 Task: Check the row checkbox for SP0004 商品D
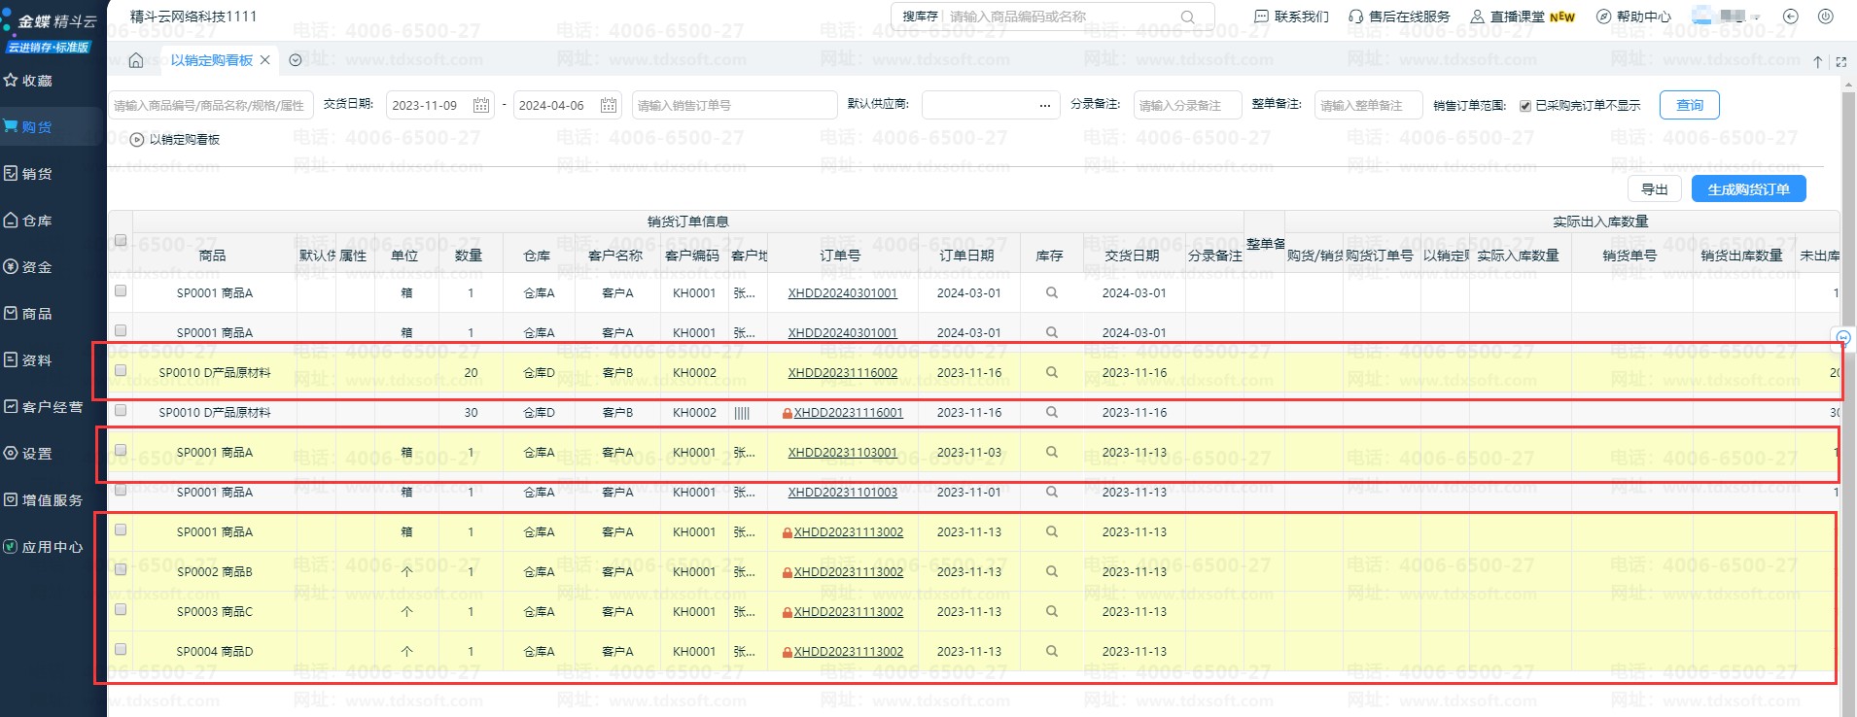[121, 649]
